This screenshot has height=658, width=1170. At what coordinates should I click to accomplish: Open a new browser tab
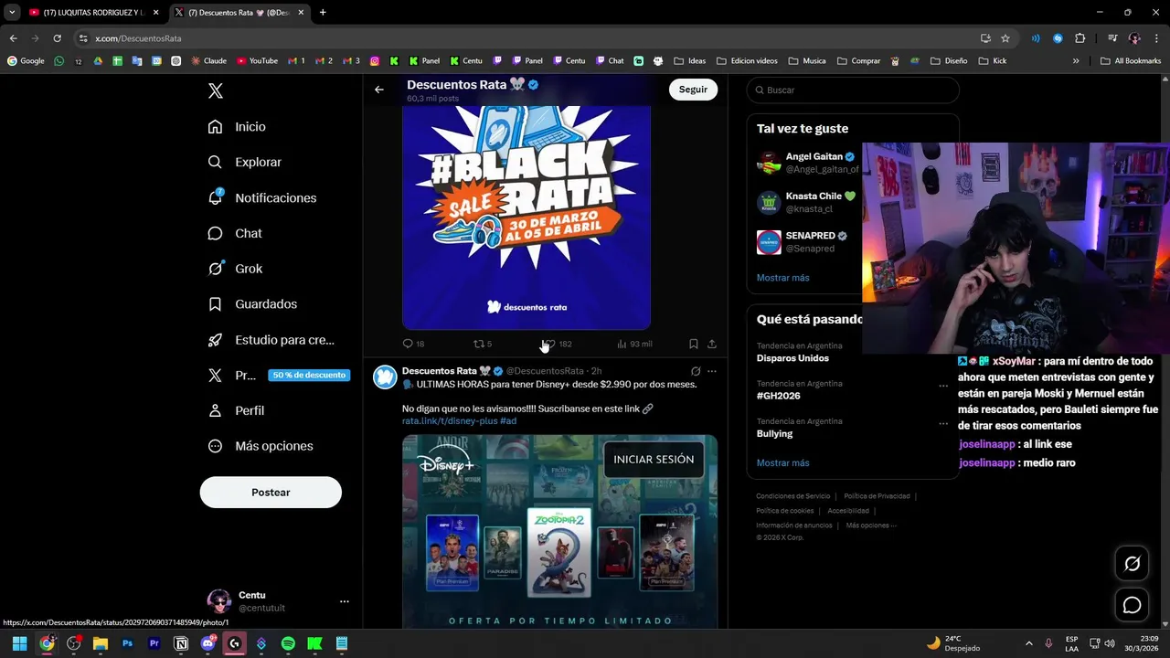point(323,12)
